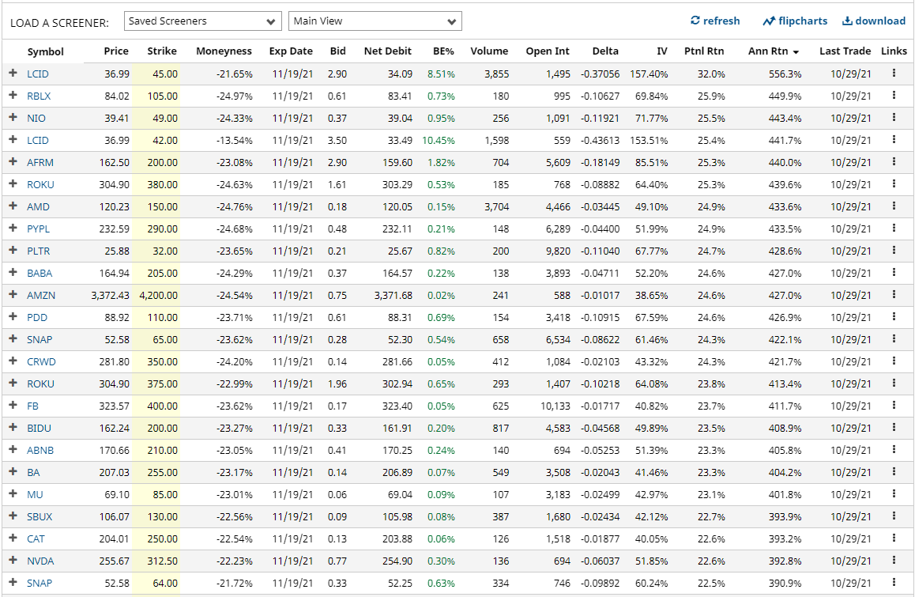Open the three-dot links menu for MU
The height and width of the screenshot is (597, 915).
point(894,494)
